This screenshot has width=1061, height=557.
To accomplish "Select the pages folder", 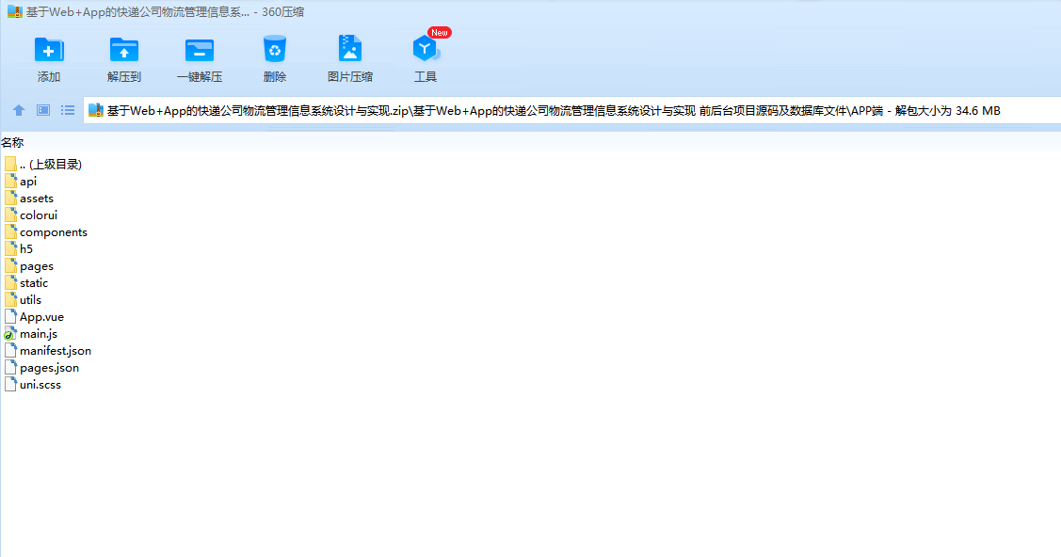I will point(28,266).
